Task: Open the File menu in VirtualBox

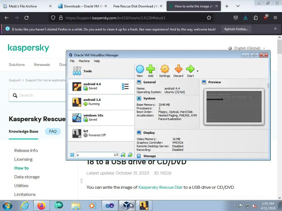Action: (72, 61)
